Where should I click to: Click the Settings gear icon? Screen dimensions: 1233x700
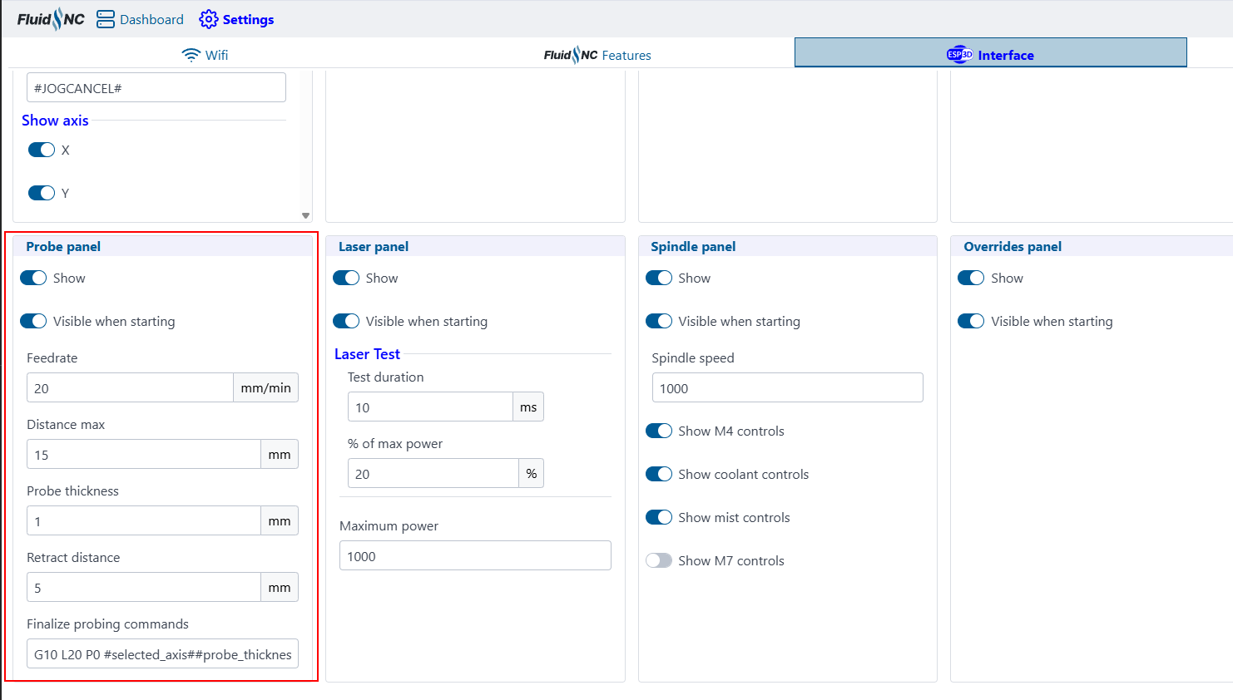208,19
